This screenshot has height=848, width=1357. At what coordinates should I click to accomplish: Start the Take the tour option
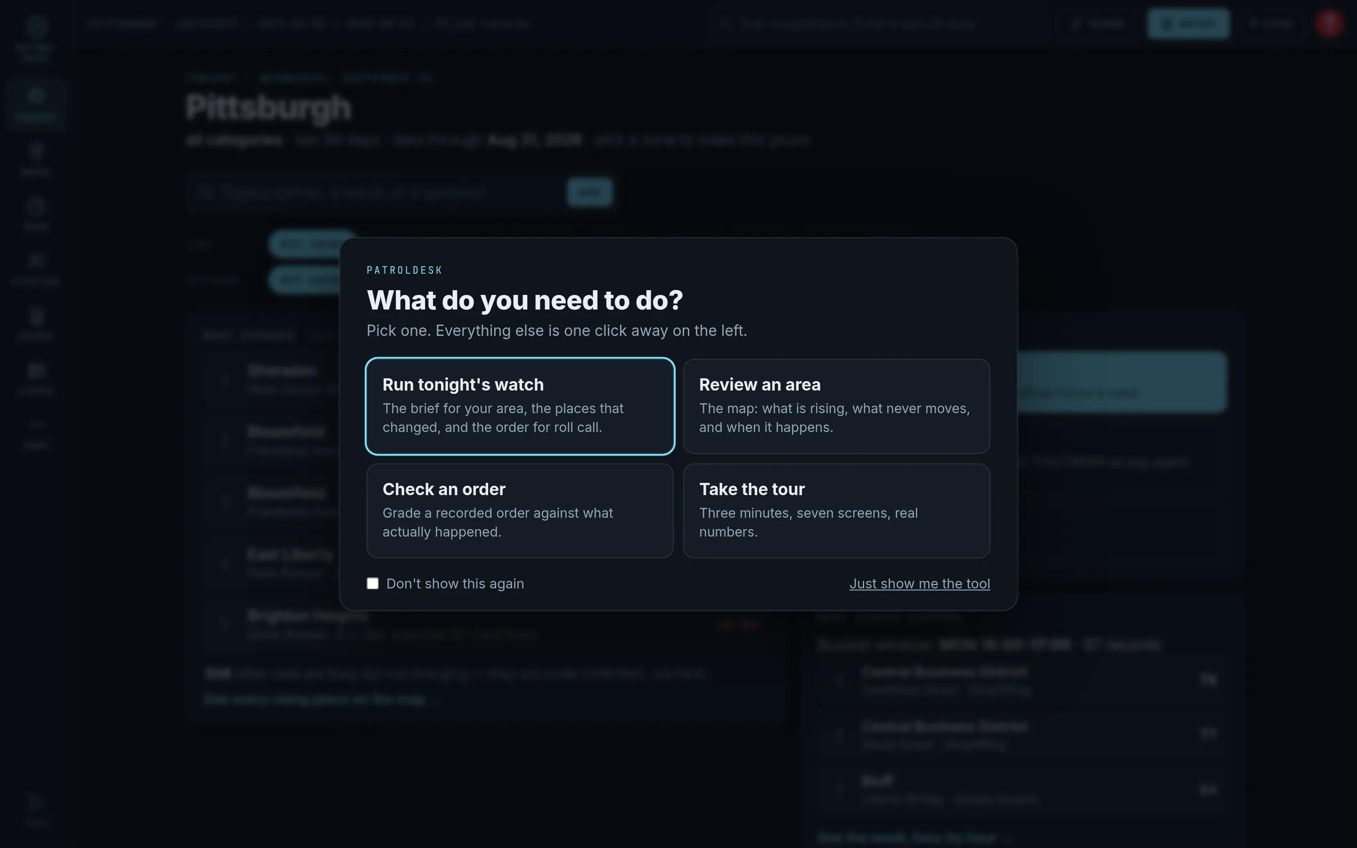click(x=837, y=510)
